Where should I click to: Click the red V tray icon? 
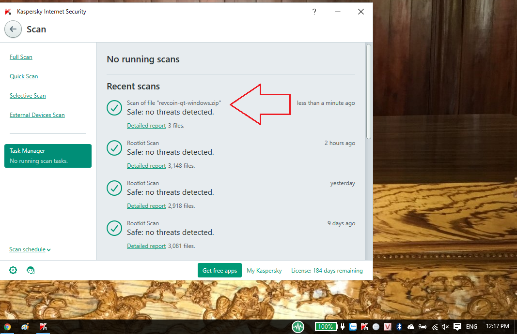pos(388,327)
